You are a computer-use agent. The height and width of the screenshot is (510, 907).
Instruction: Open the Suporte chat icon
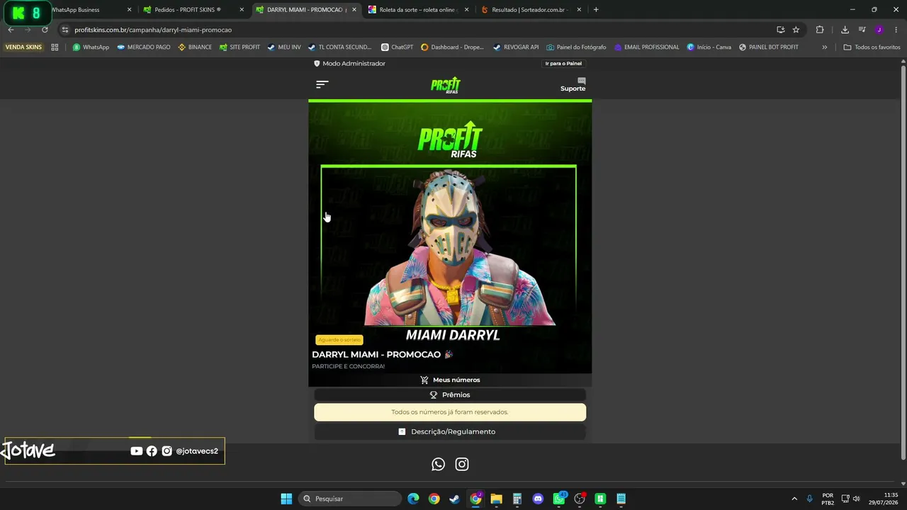pyautogui.click(x=581, y=81)
